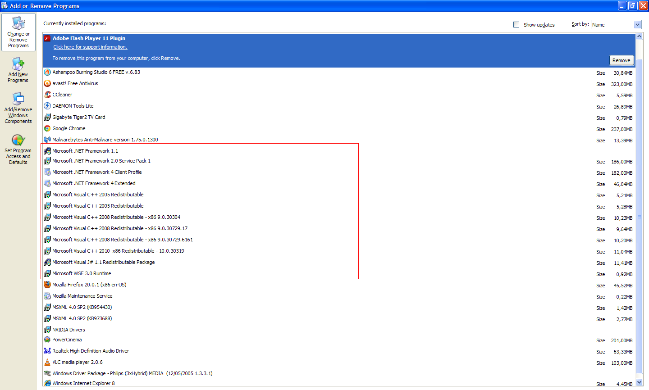Open the Click here for support information link
649x390 pixels.
(90, 47)
